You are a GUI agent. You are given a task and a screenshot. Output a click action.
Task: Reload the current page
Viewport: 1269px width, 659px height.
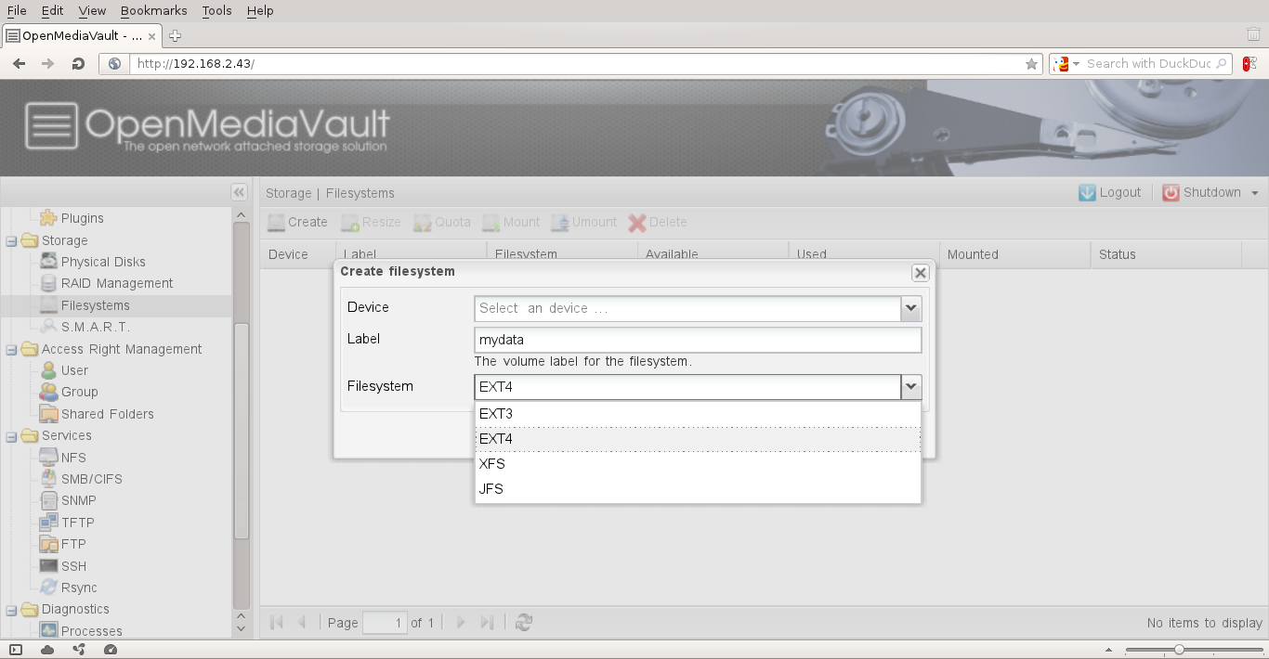pos(78,64)
